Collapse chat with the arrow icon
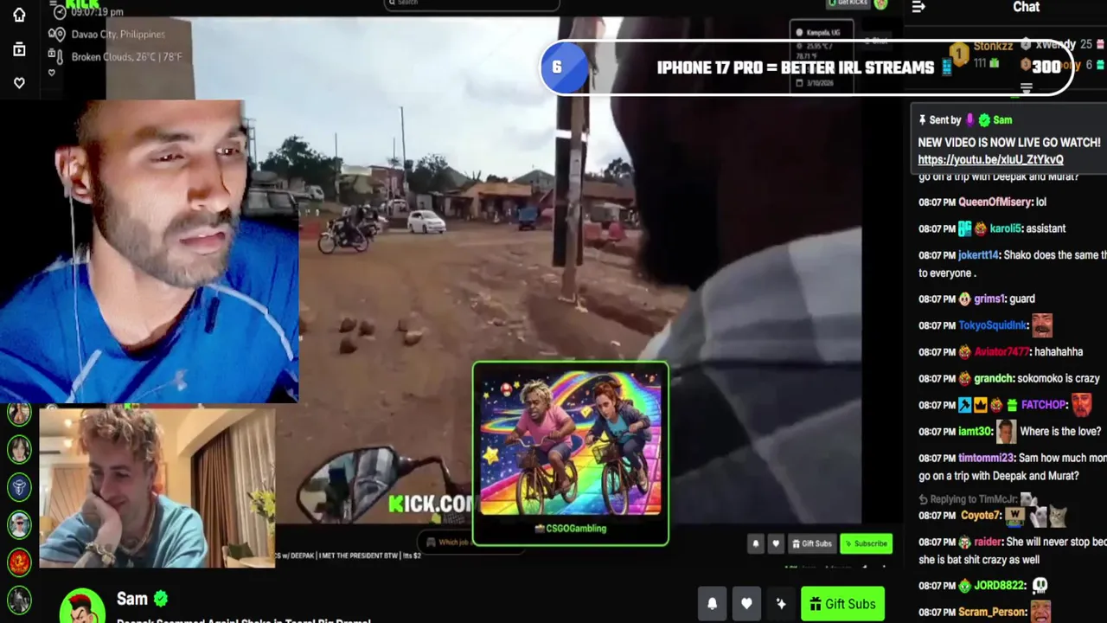 pyautogui.click(x=918, y=7)
